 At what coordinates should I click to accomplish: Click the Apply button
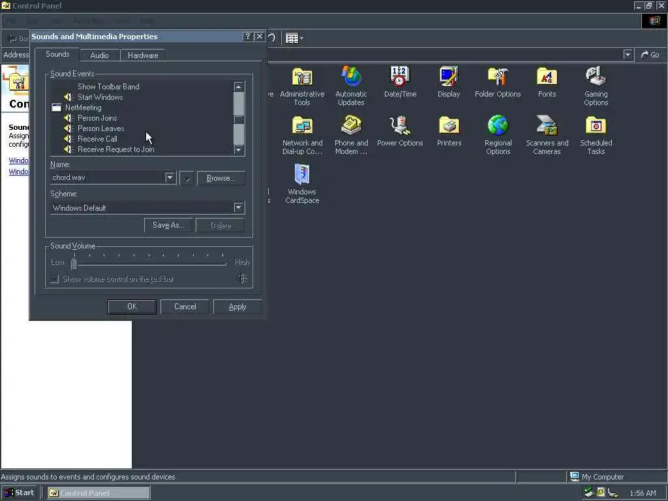[x=237, y=307]
